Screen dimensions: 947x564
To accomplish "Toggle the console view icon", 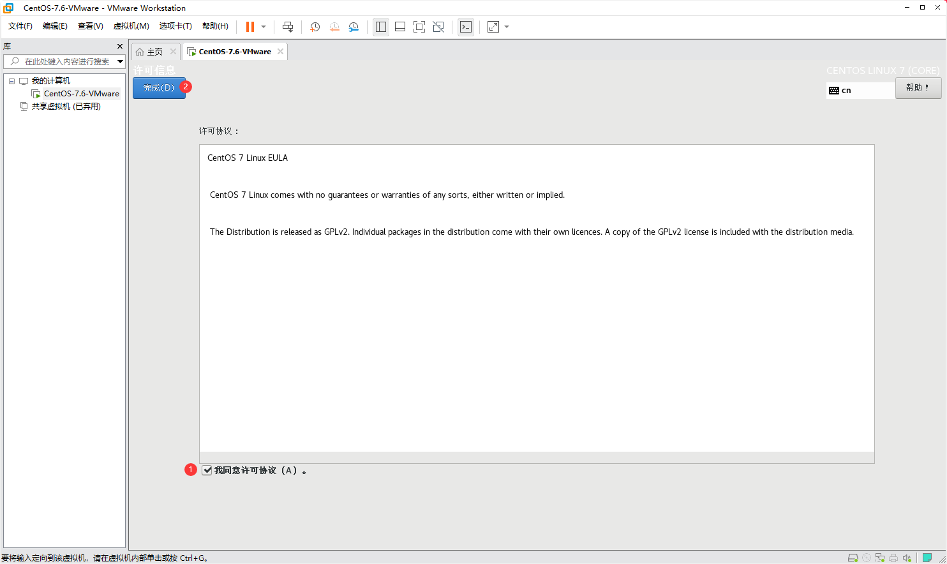I will (x=466, y=27).
